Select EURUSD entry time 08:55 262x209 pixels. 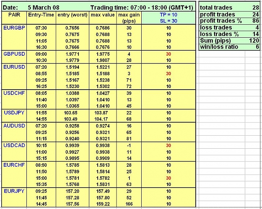tap(41, 74)
